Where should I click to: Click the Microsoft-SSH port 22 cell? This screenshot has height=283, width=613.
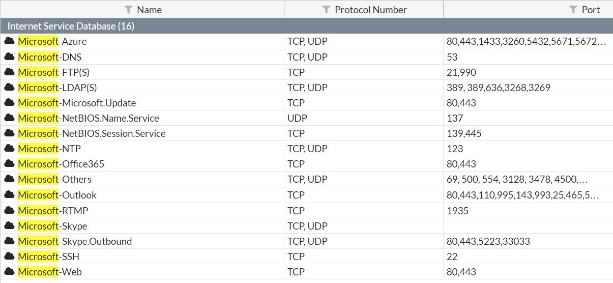(528, 256)
